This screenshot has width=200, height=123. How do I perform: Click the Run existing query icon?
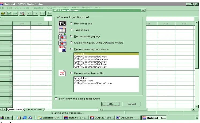click(x=62, y=37)
